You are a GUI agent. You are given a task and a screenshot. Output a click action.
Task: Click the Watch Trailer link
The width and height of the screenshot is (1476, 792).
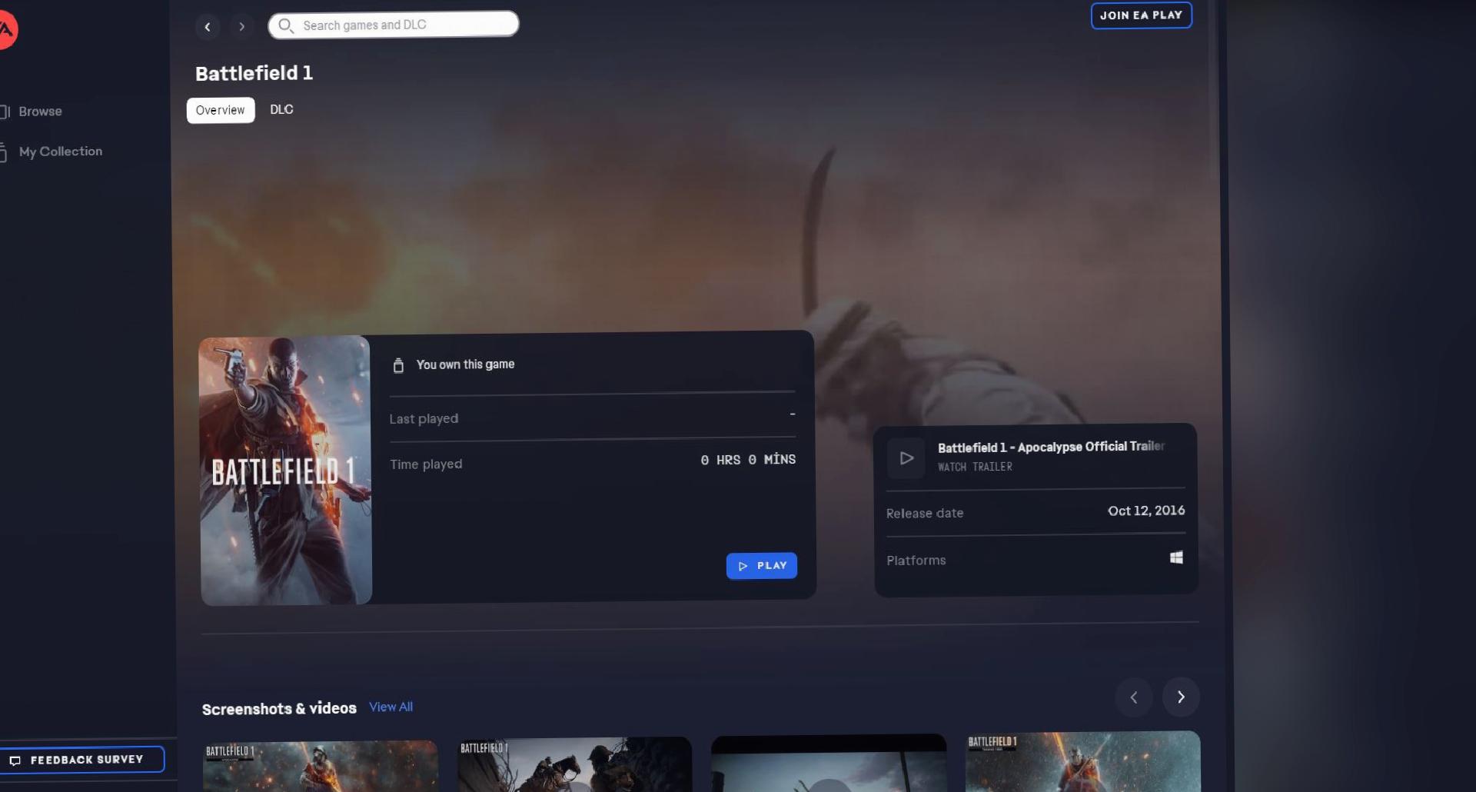975,467
